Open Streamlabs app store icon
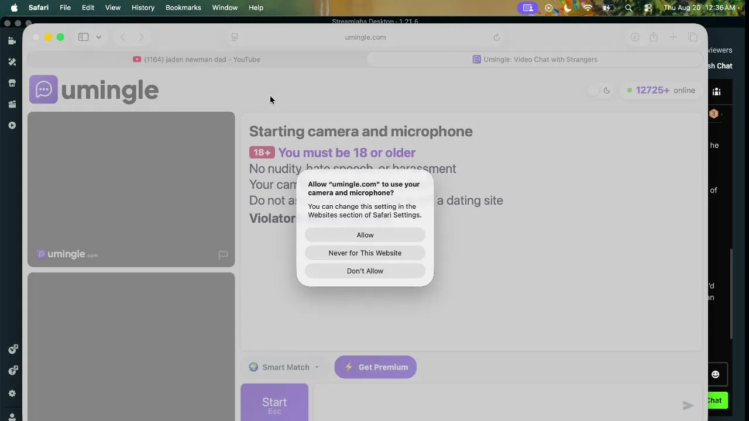The image size is (749, 421). coord(12,83)
